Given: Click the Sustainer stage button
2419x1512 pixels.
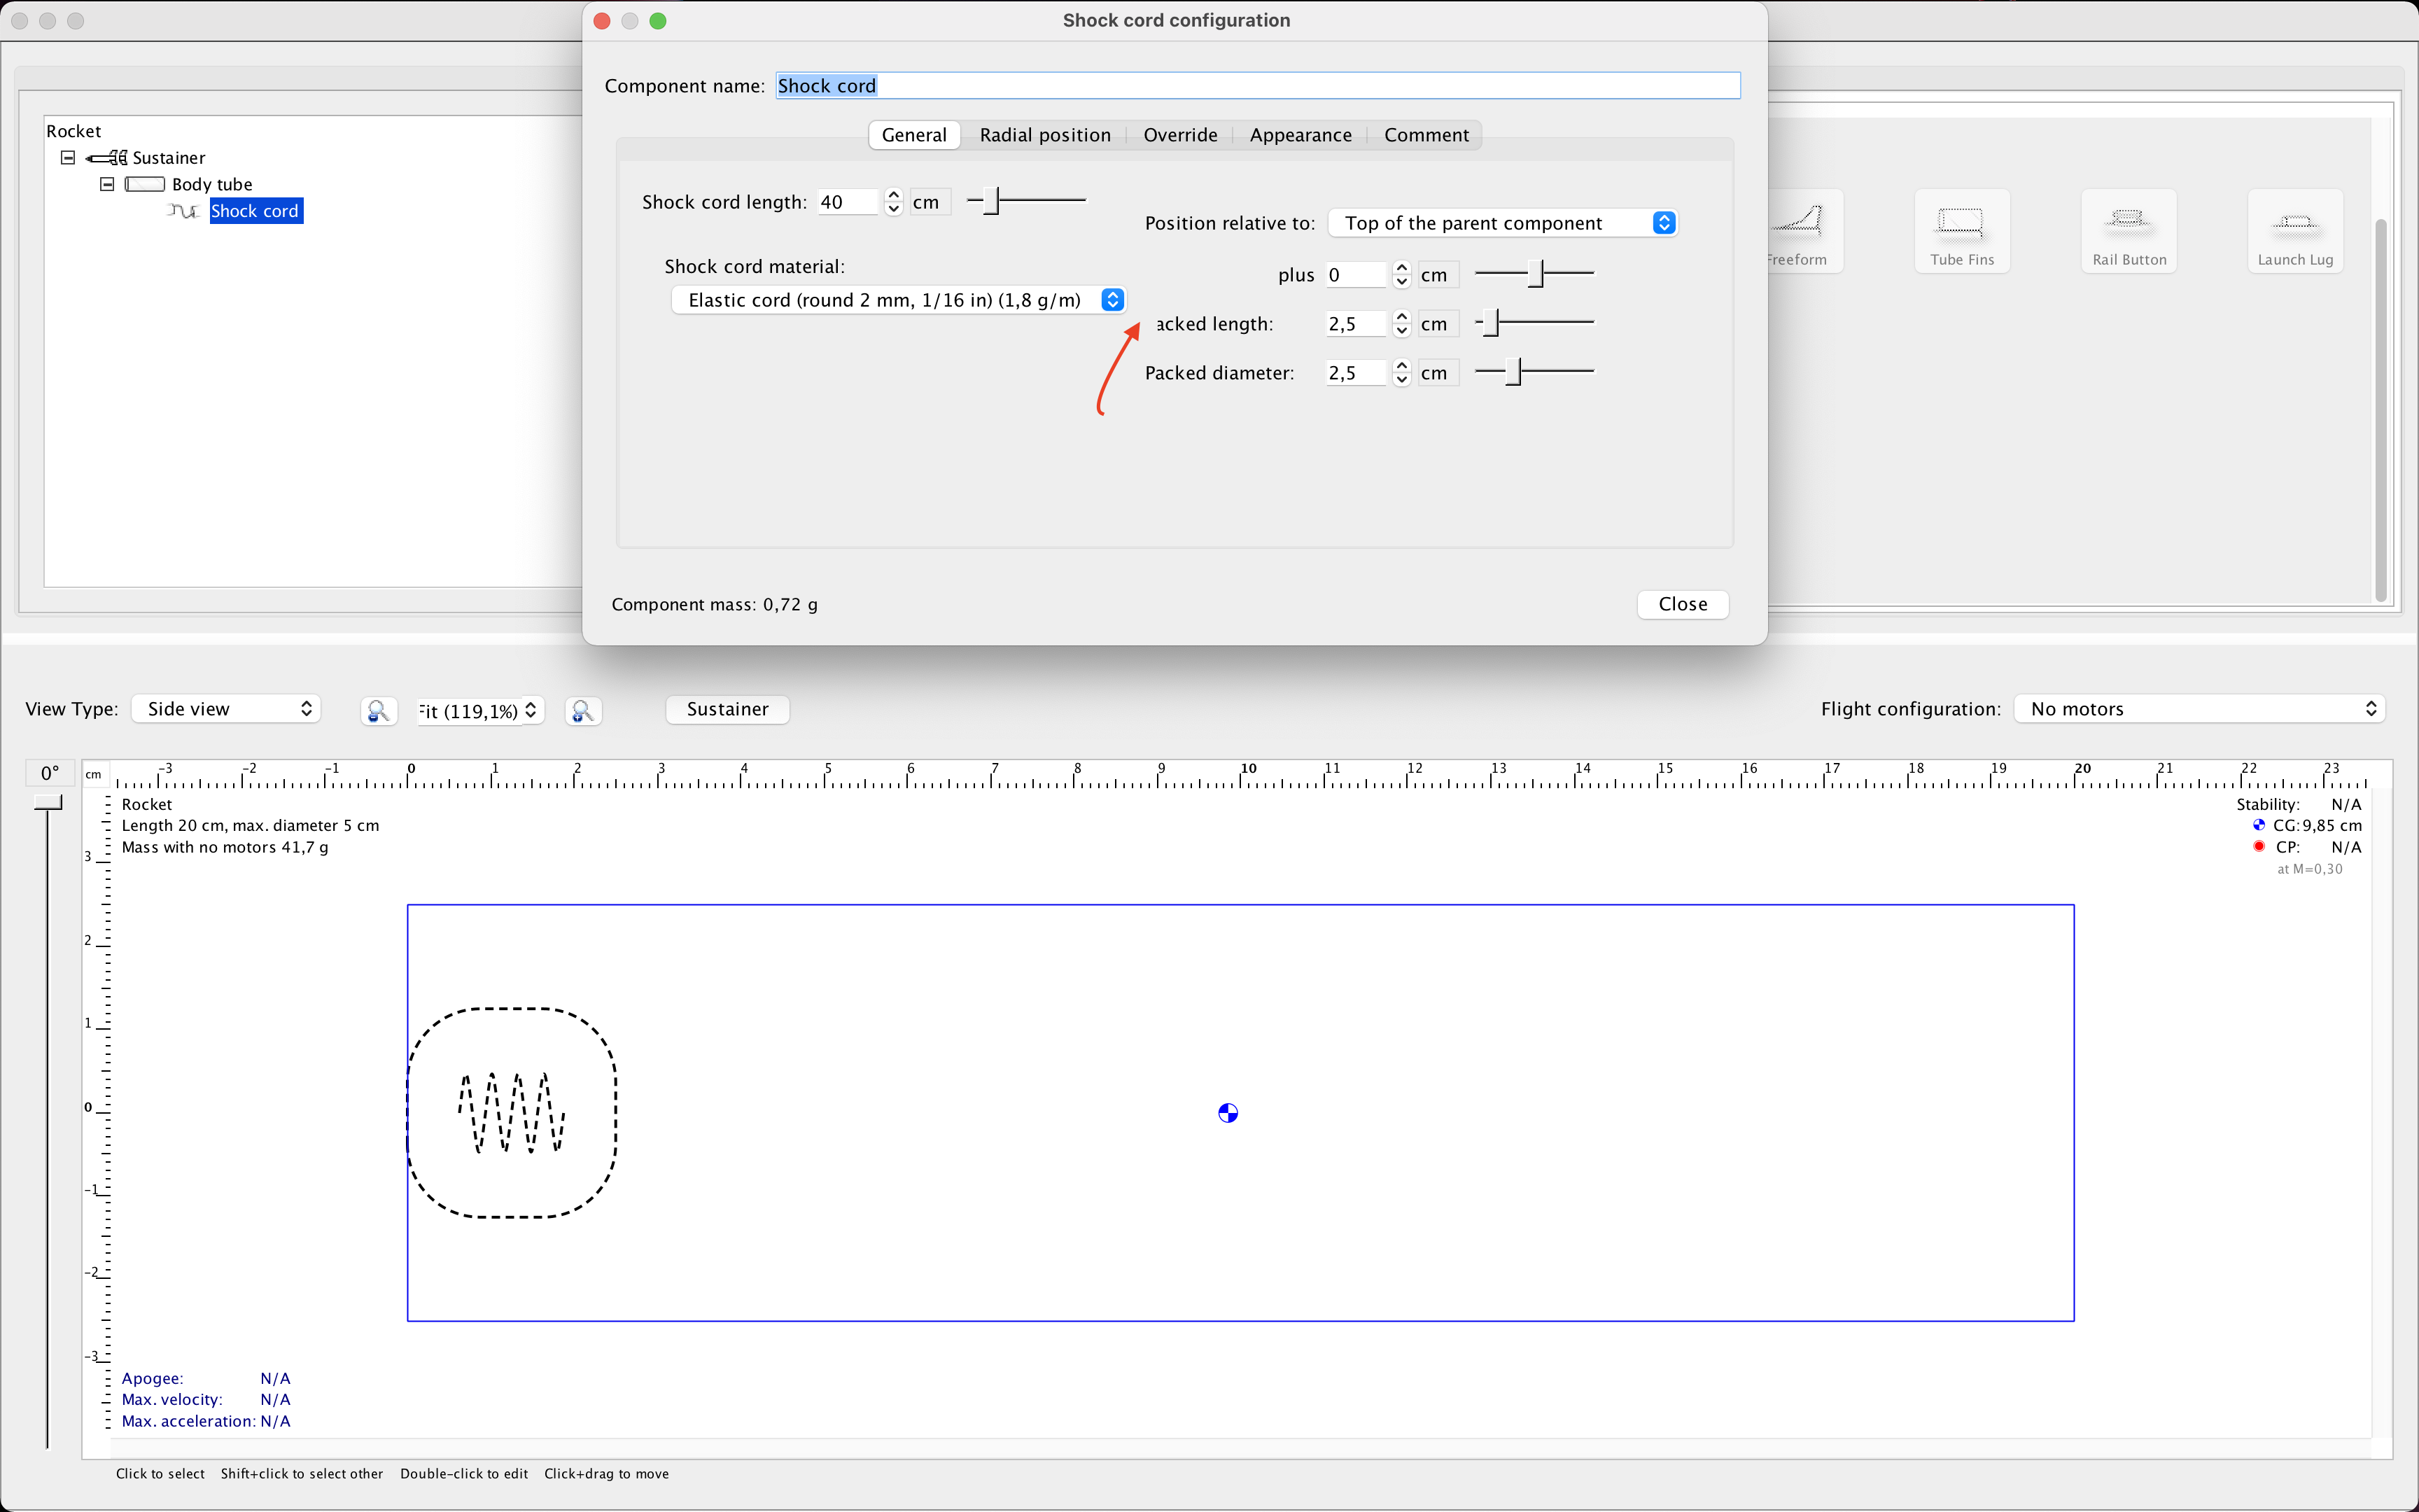Looking at the screenshot, I should 727,709.
